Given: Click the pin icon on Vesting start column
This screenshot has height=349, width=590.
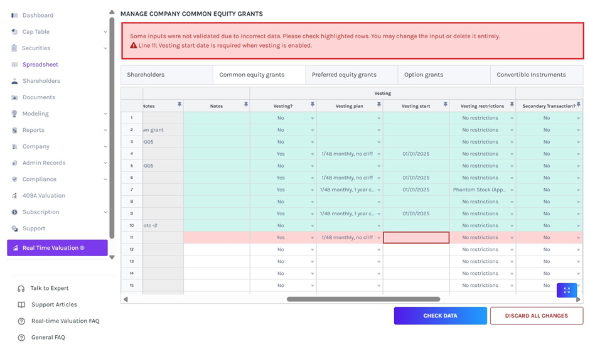Looking at the screenshot, I should click(445, 105).
